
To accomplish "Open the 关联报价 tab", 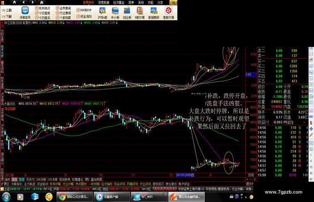I will (x=17, y=184).
